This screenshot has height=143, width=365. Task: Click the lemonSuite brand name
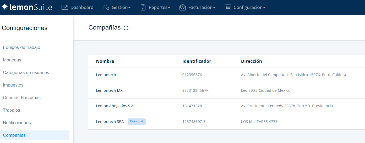[x=31, y=7]
